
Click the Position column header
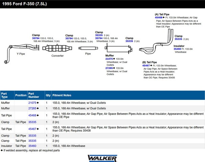[x=21, y=96]
